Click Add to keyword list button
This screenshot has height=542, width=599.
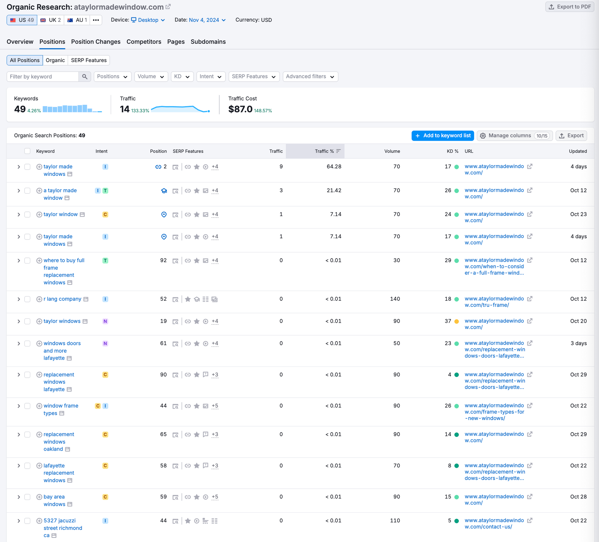443,136
